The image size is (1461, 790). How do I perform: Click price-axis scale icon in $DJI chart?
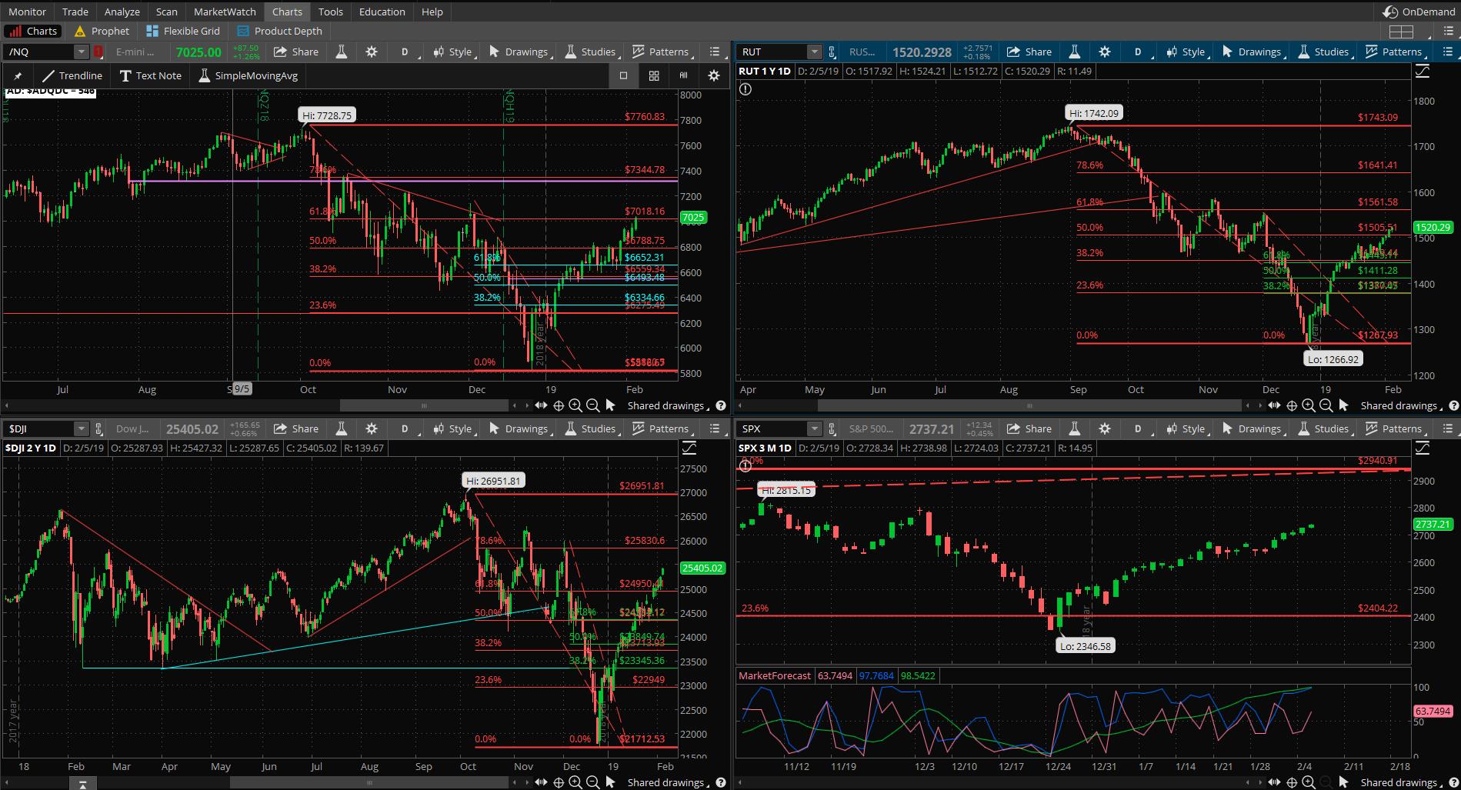click(x=689, y=448)
